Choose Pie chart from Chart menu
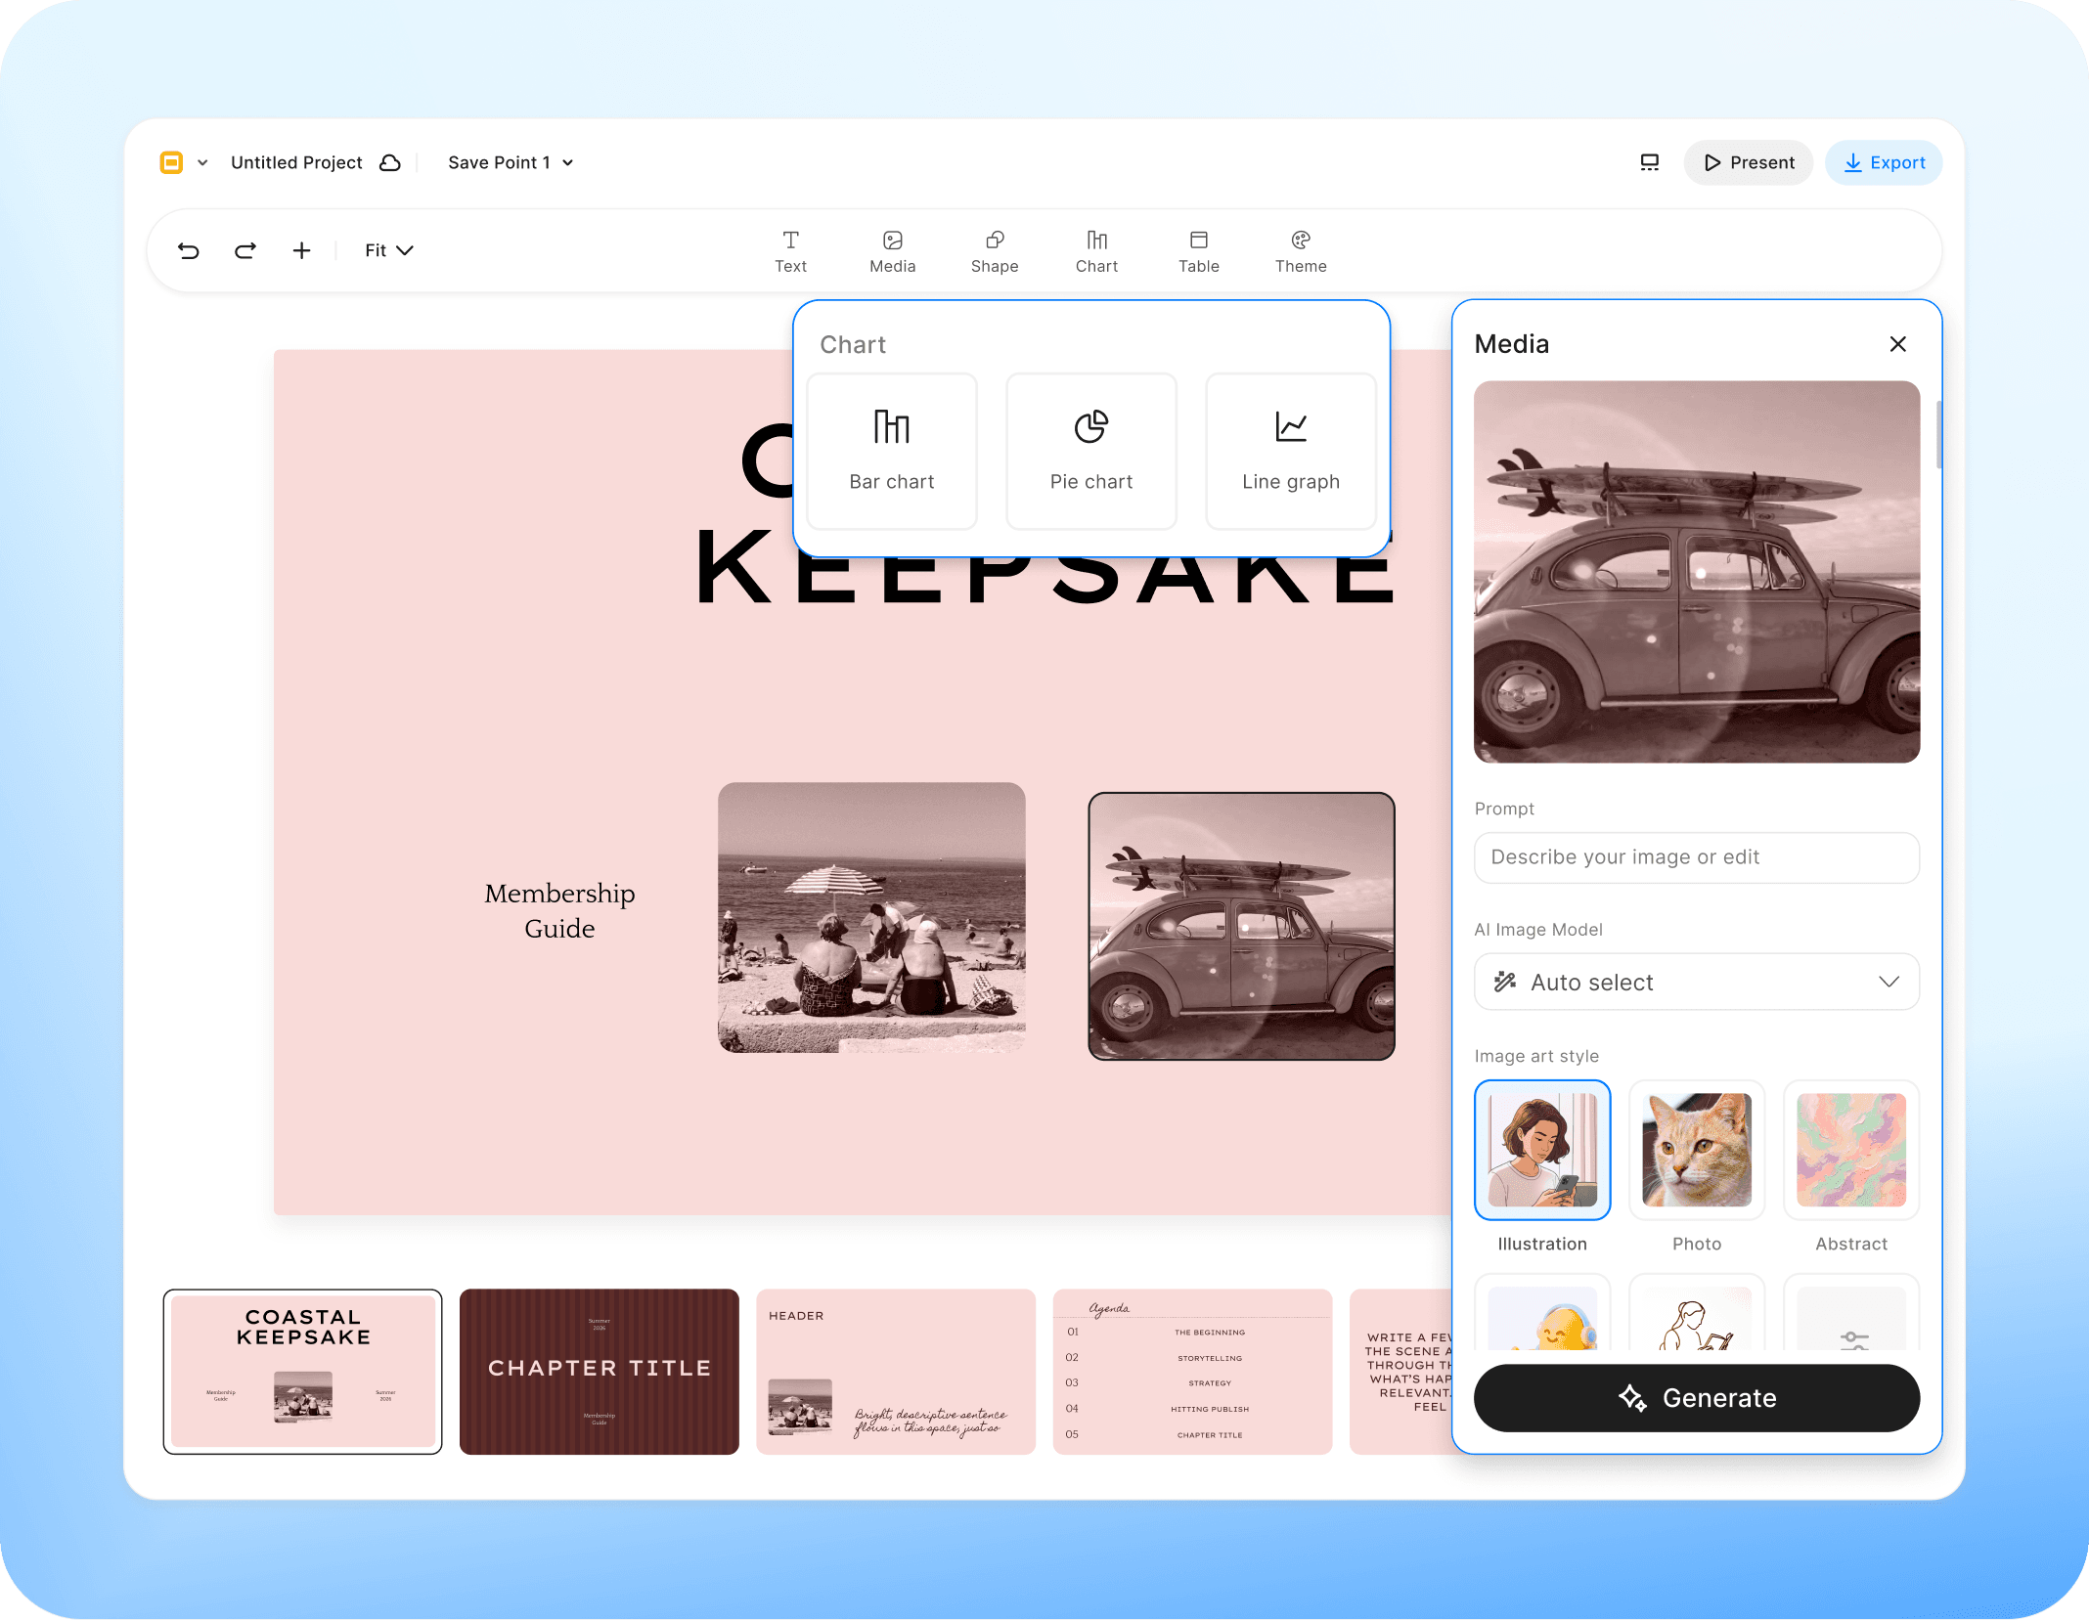Viewport: 2089px width, 1620px height. [1090, 451]
